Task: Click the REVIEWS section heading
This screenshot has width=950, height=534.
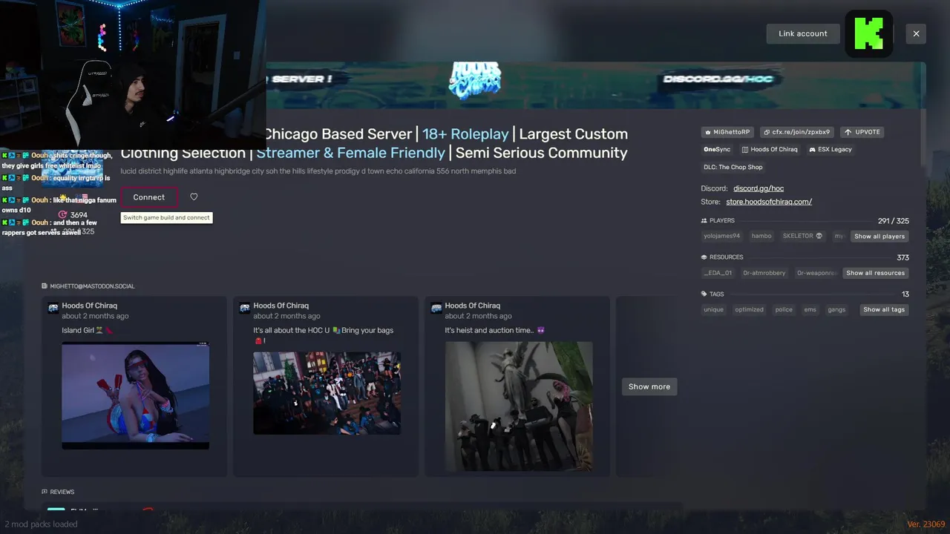Action: 58,492
